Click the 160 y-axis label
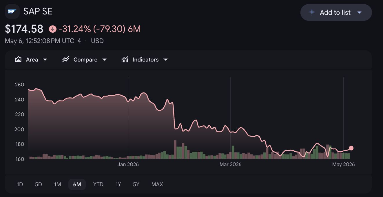The width and height of the screenshot is (383, 197). pos(19,159)
